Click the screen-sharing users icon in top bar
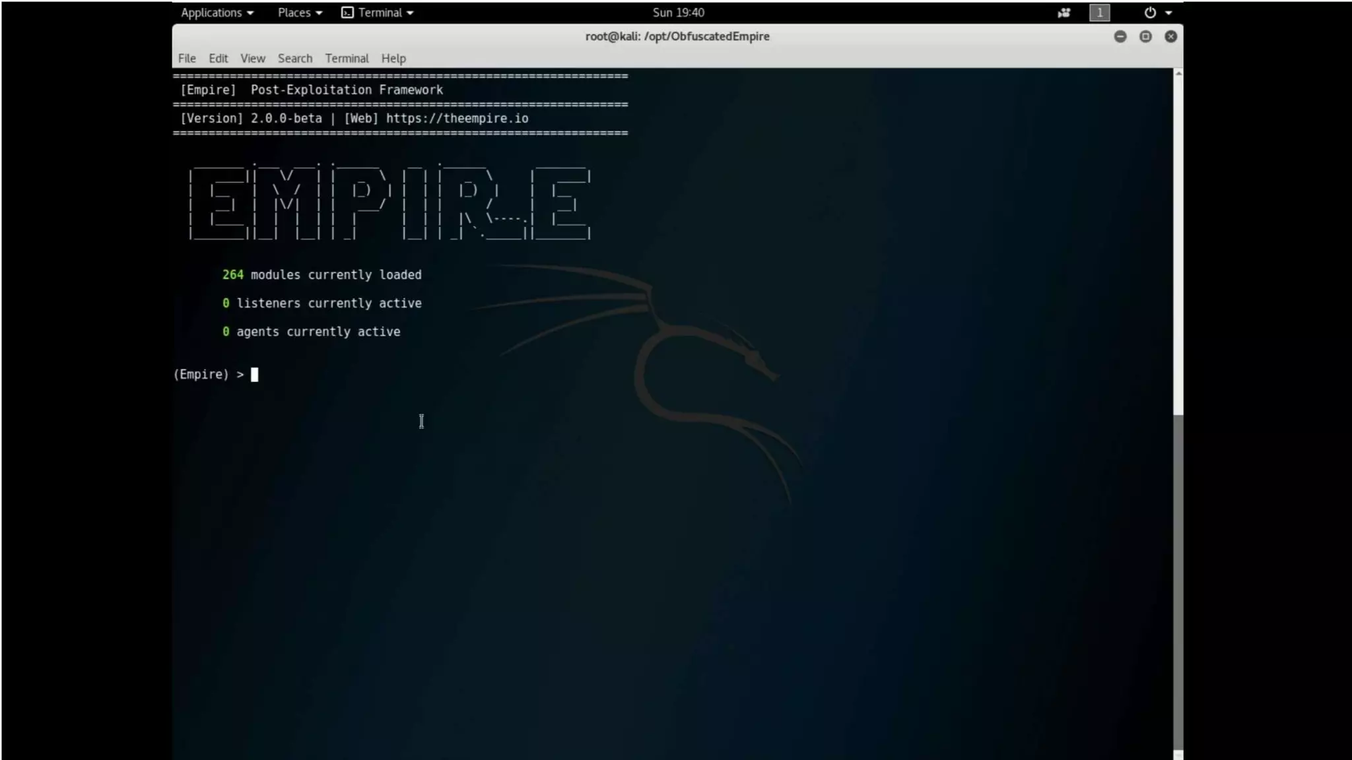1352x760 pixels. click(1064, 13)
